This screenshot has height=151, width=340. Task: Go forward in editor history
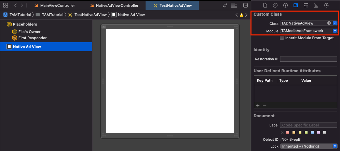(22, 5)
